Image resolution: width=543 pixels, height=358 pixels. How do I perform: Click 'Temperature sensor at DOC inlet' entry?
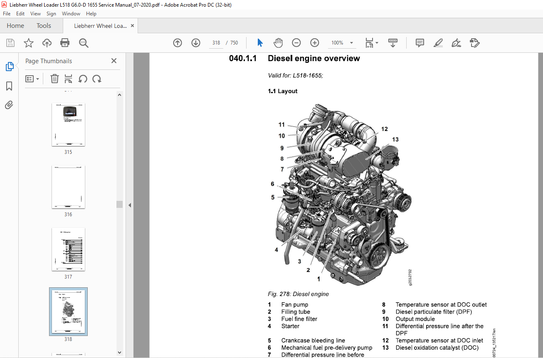pos(439,341)
